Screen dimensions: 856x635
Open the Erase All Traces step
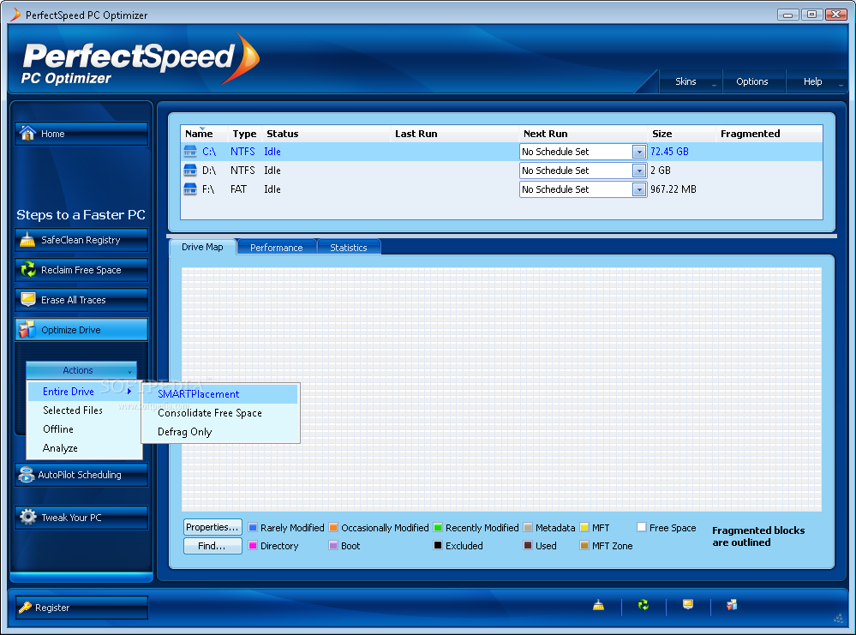click(81, 300)
